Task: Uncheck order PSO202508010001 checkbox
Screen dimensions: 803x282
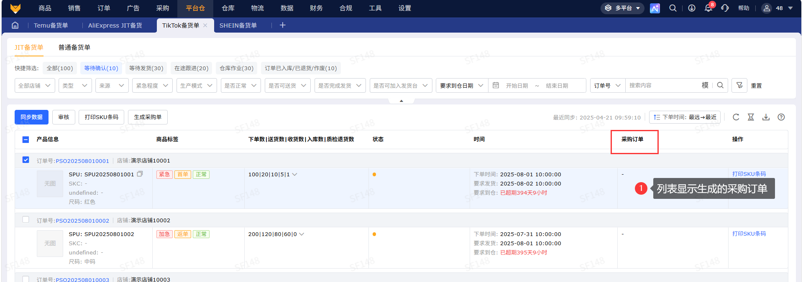Action: click(26, 160)
